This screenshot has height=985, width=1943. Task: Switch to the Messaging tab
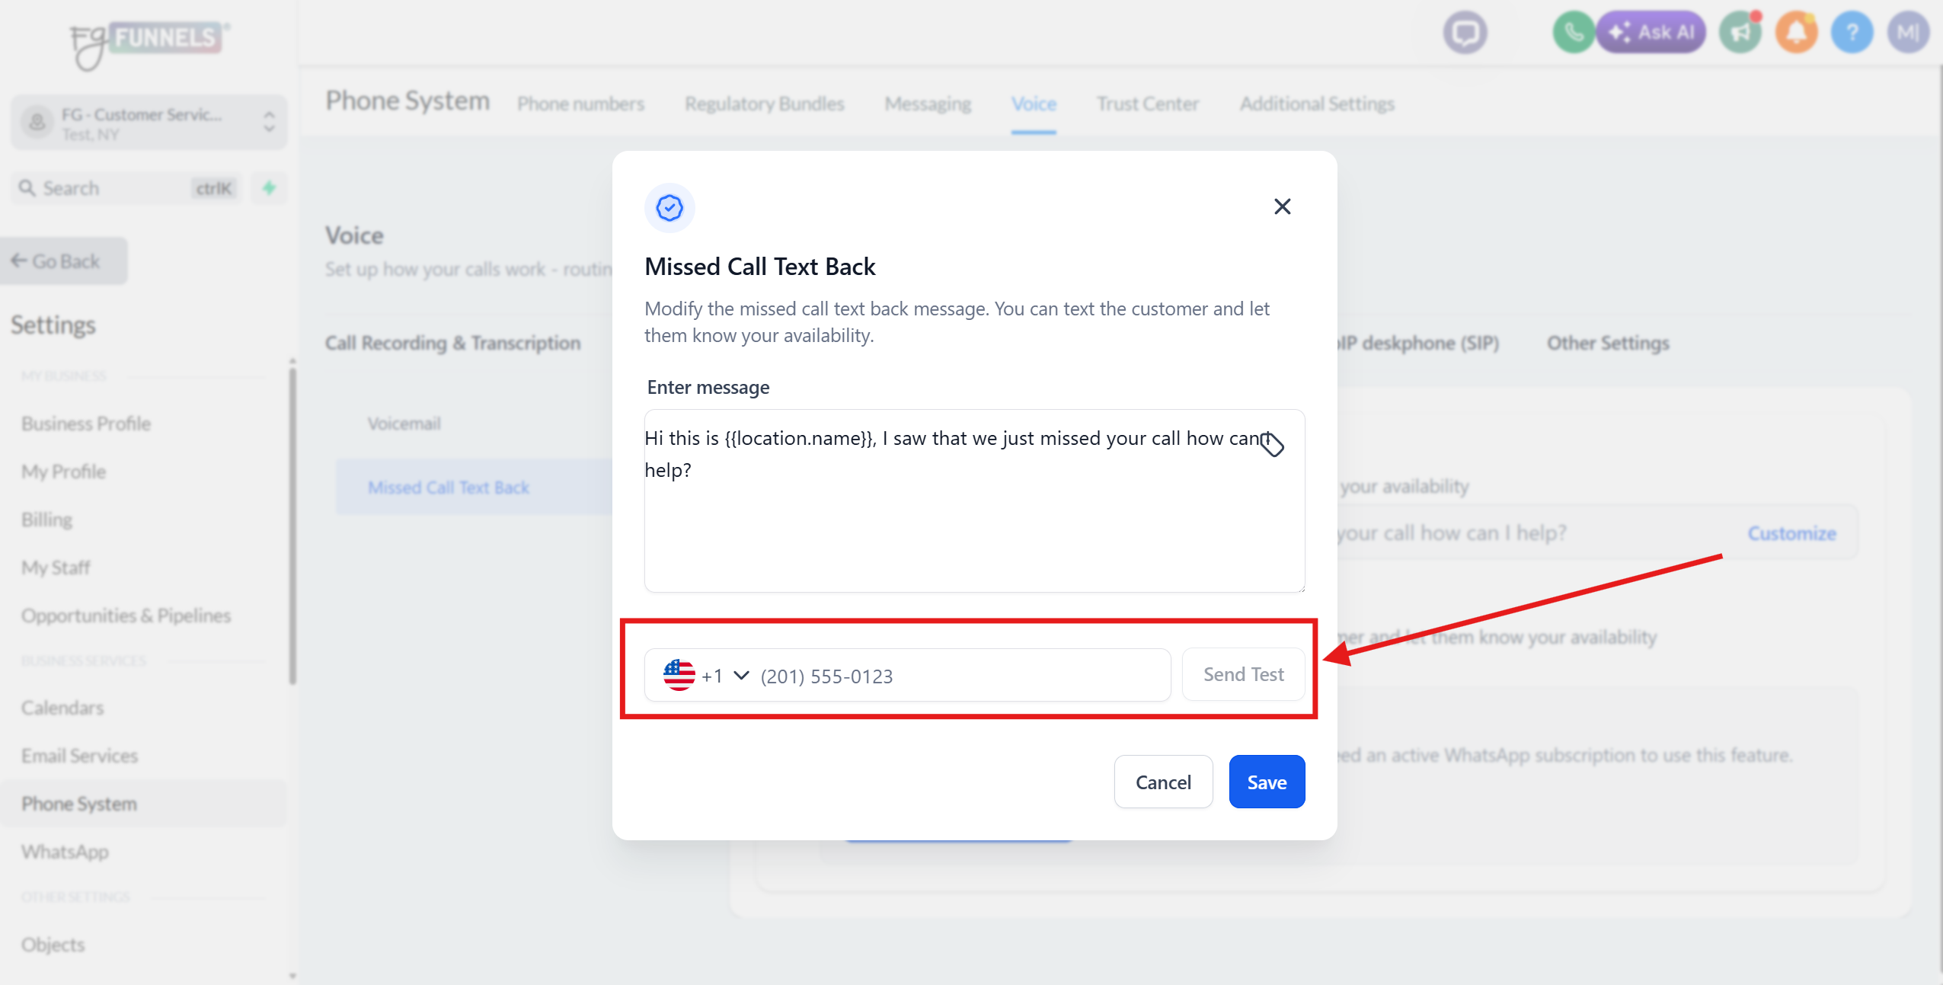pos(927,104)
